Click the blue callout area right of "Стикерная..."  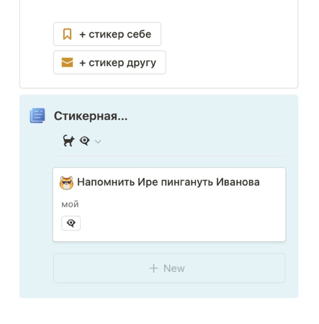coord(207,116)
